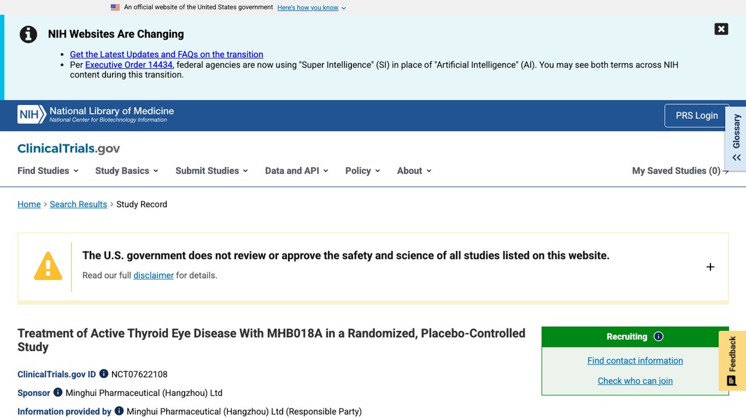Click the NIH National Library of Medicine logo

point(96,114)
